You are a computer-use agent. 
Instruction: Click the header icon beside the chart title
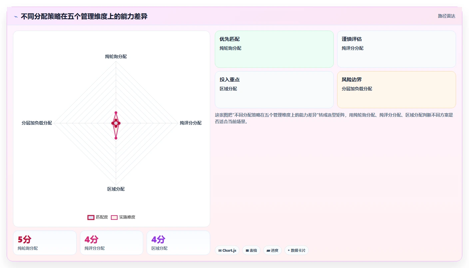pyautogui.click(x=16, y=17)
